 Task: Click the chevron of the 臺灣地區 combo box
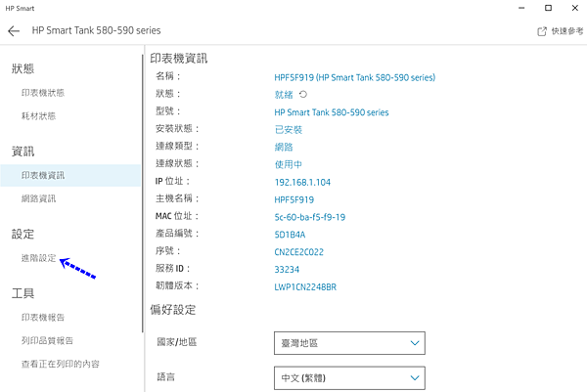[415, 343]
